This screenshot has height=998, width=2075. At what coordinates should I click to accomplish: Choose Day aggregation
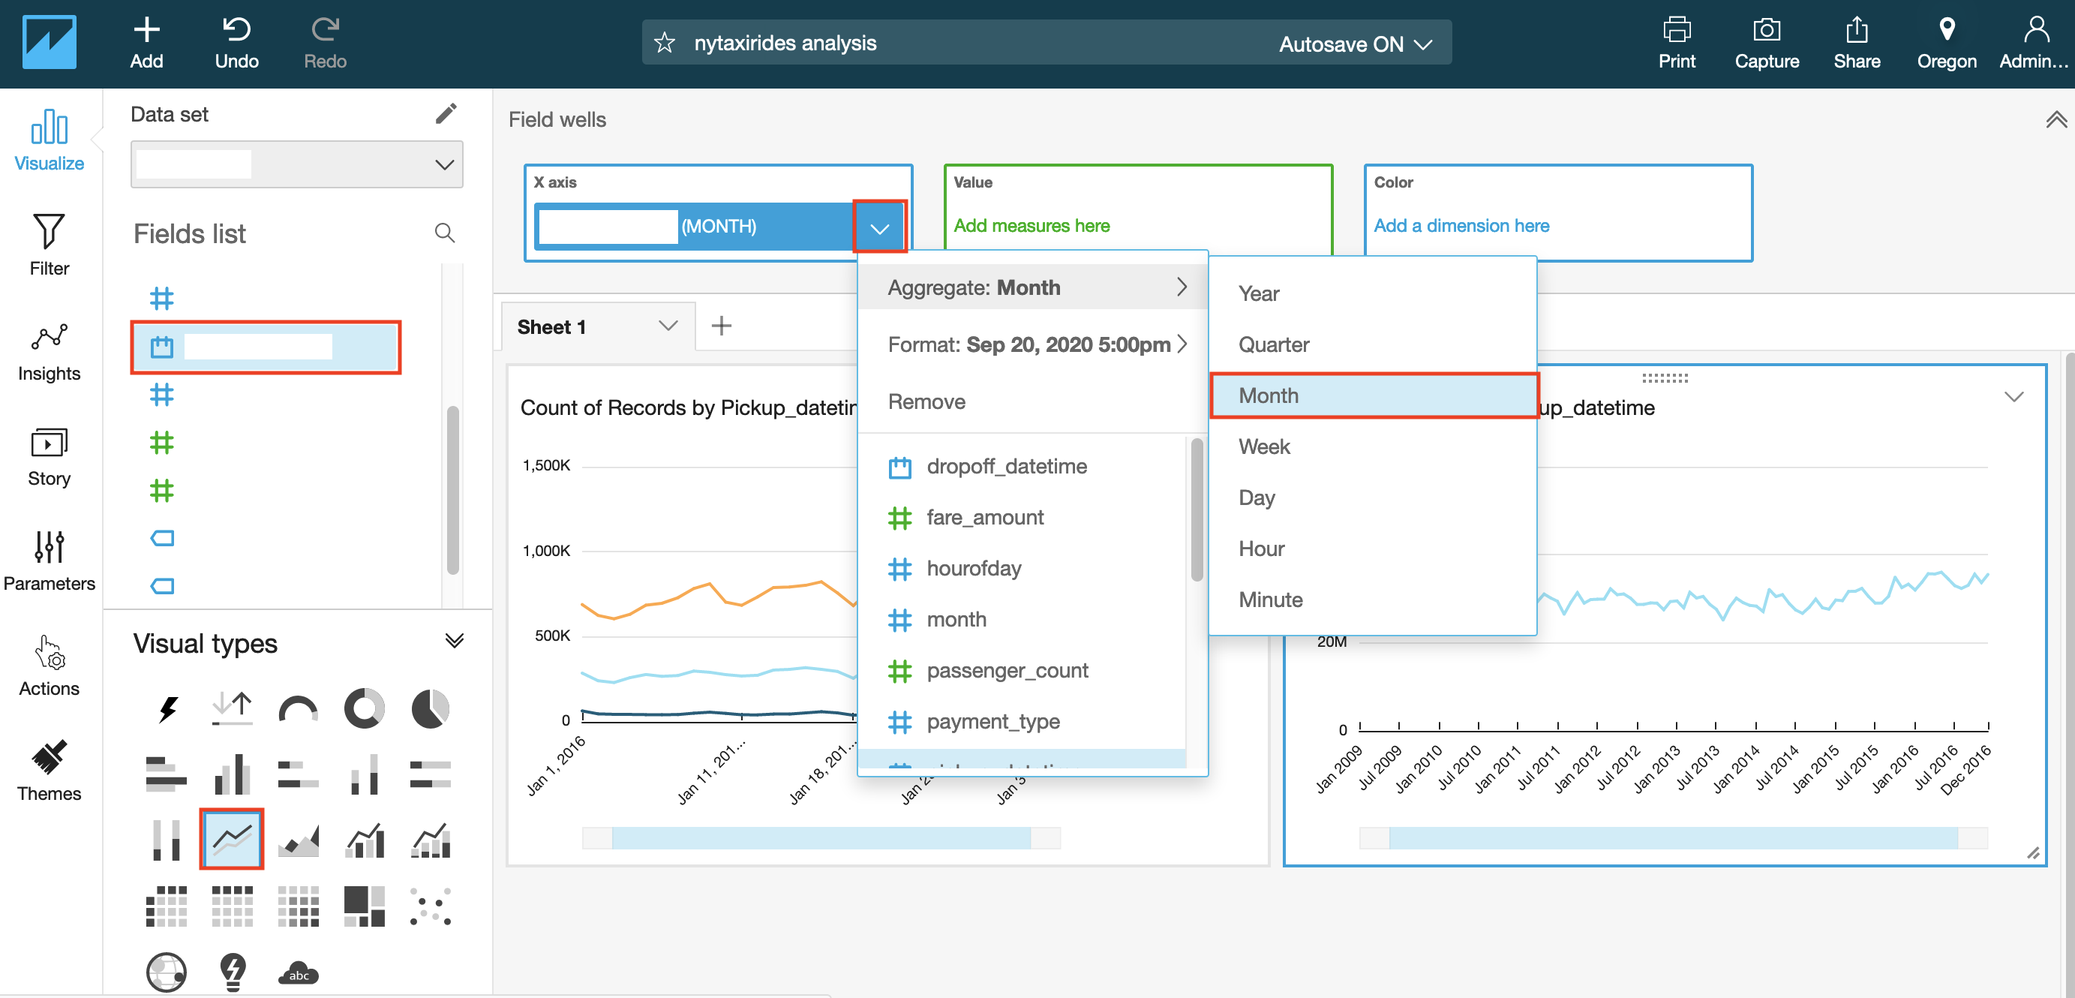pos(1373,497)
